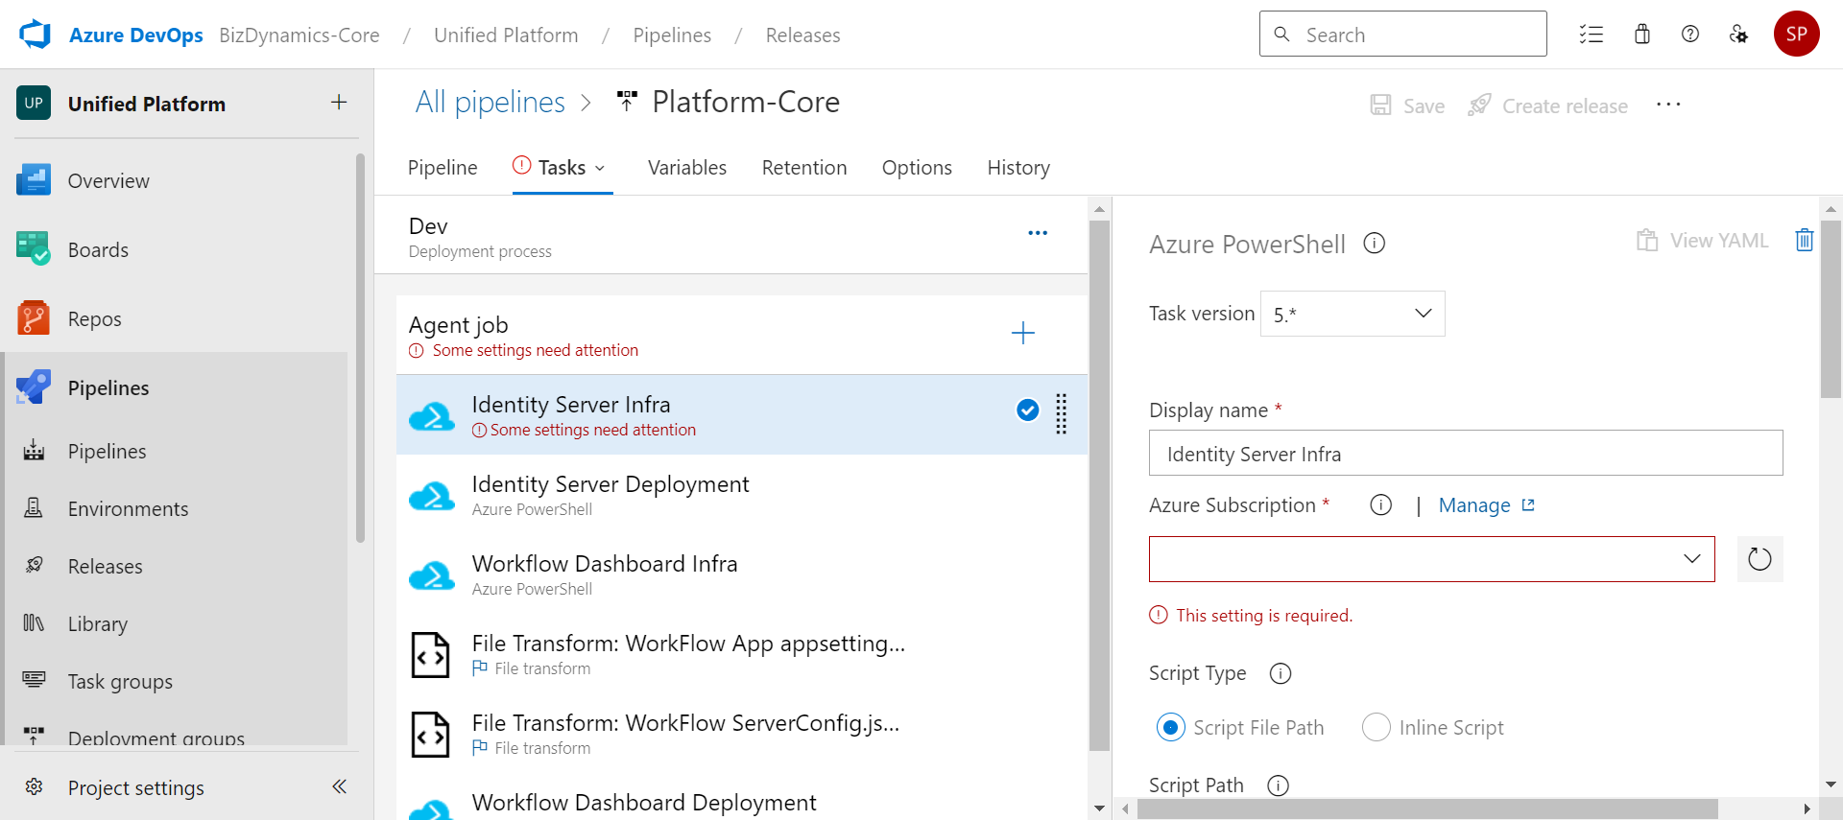Click the header Search box
1843x820 pixels.
(x=1403, y=35)
